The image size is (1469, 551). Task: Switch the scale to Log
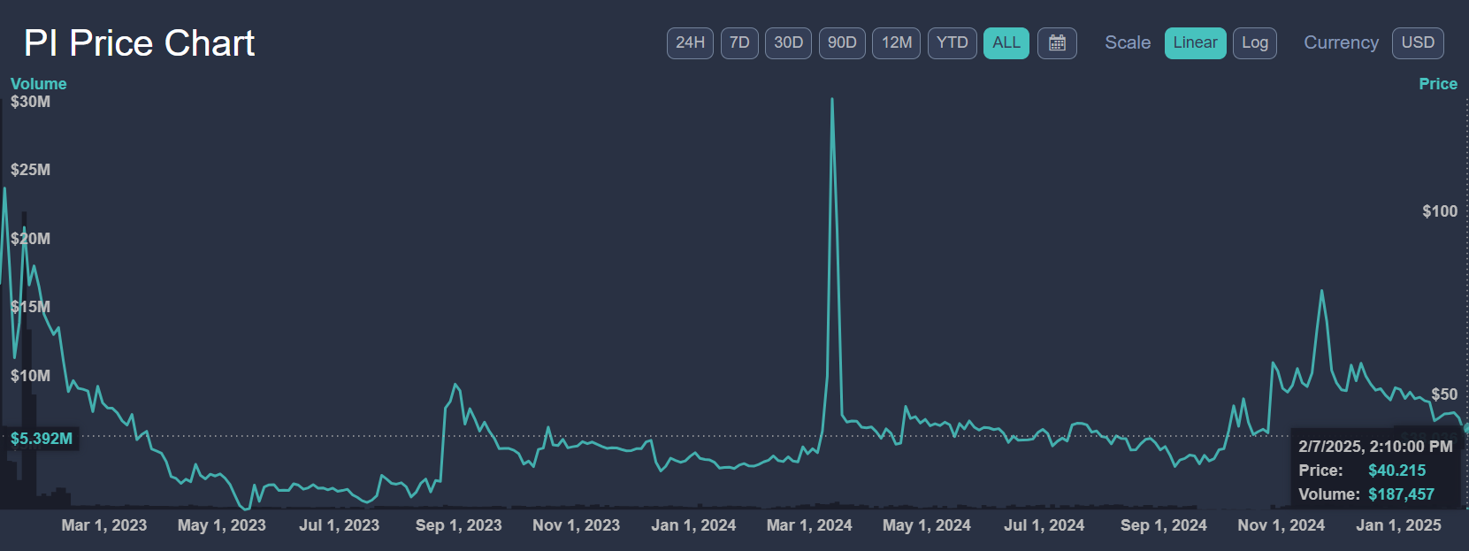coord(1254,43)
